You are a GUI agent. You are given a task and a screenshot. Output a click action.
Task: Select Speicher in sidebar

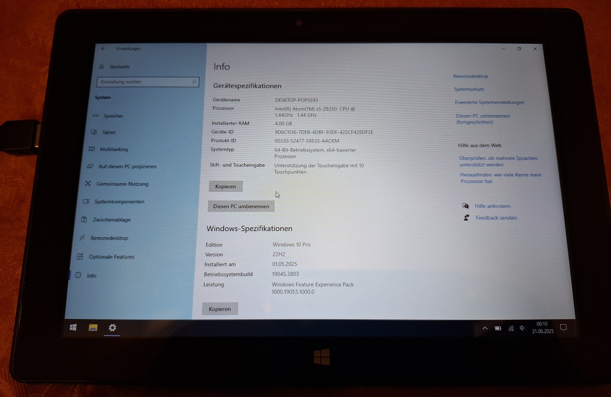[x=113, y=116]
